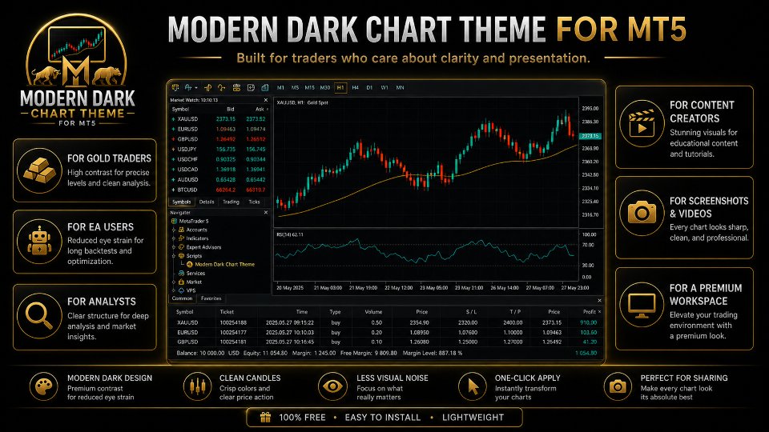Viewport: 769px width, 432px height.
Task: Close the Navigator panel
Action: (x=266, y=213)
